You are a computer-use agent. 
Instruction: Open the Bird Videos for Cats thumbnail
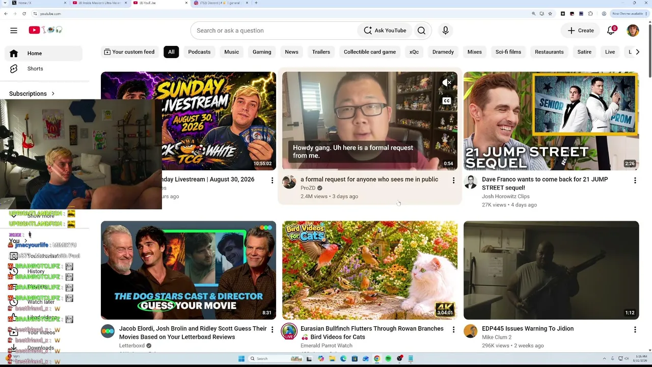coord(370,270)
